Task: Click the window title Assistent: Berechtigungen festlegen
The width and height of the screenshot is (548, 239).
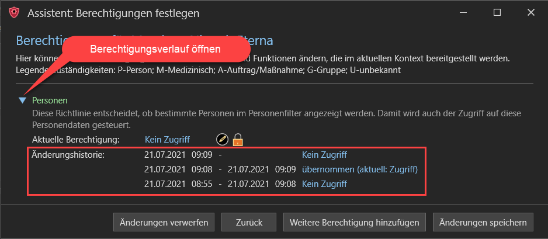Action: [x=113, y=13]
